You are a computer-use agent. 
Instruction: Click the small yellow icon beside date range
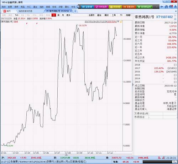[121, 22]
